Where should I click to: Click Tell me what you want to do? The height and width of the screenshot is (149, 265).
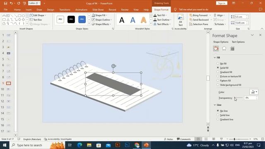[x=193, y=10]
